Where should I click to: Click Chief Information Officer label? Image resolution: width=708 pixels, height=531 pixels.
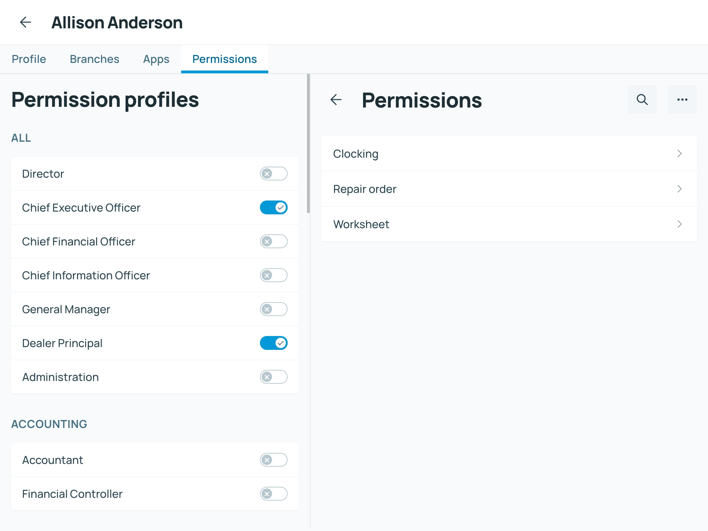click(86, 275)
